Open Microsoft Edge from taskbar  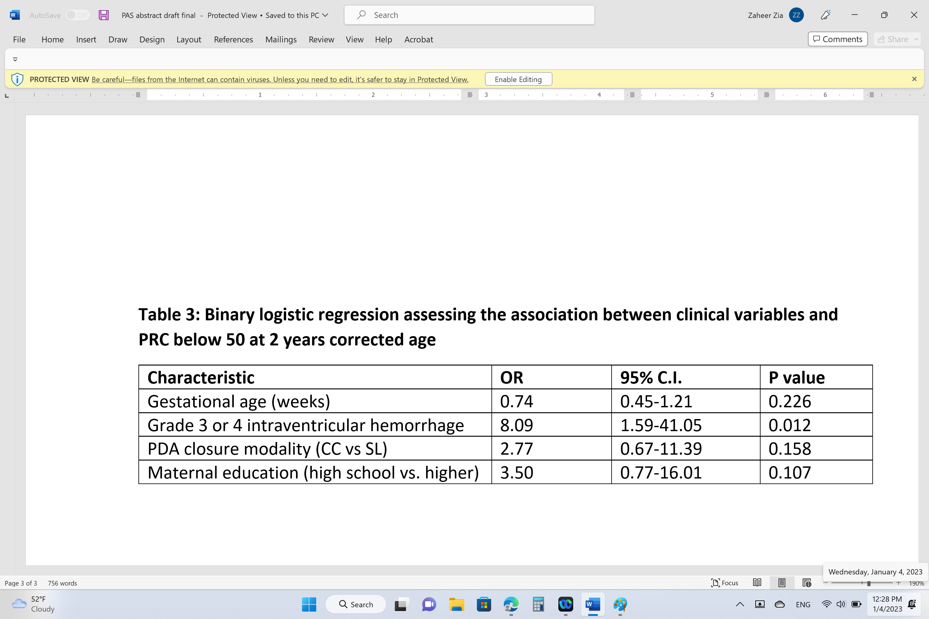point(511,604)
